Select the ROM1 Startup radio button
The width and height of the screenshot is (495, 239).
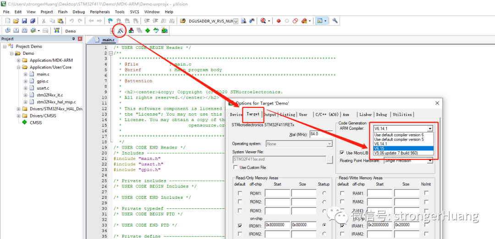coord(324,193)
